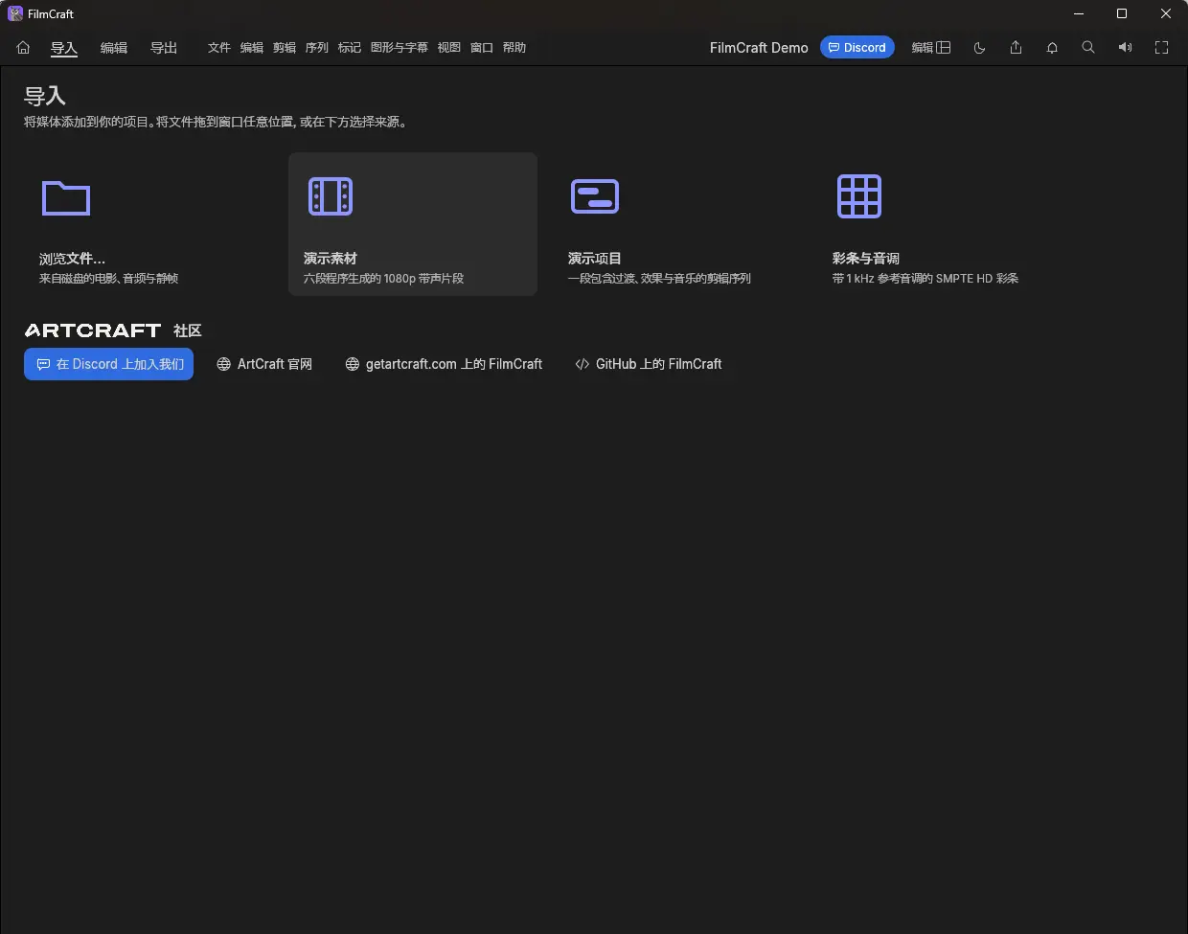Viewport: 1188px width, 934px height.
Task: Click the film strip icon for 演示素材
Action: [331, 196]
